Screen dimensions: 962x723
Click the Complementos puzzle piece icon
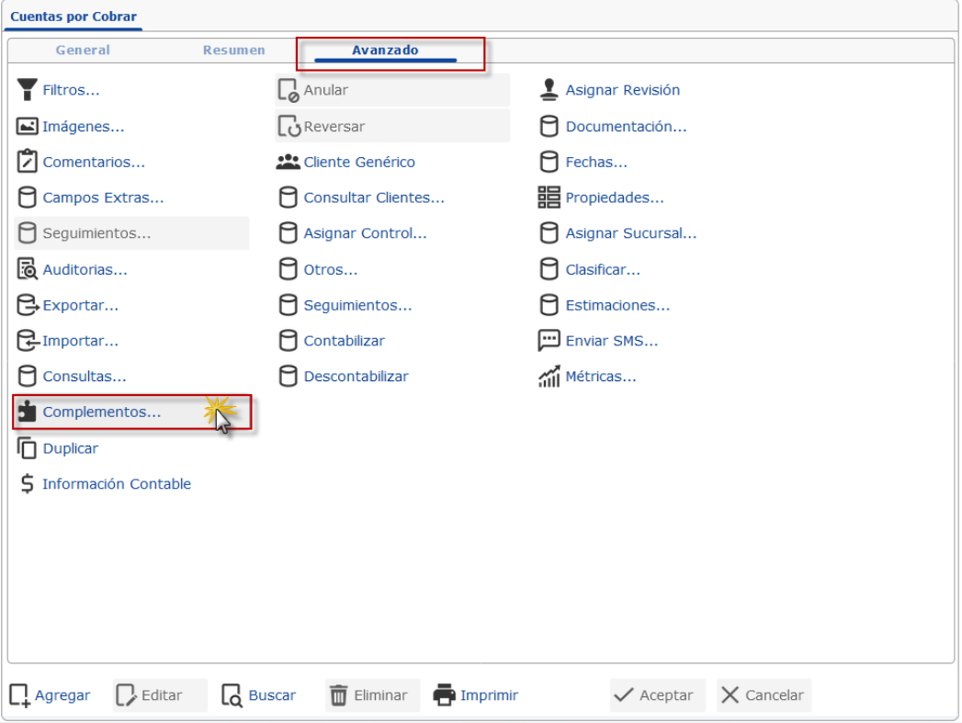coord(27,412)
